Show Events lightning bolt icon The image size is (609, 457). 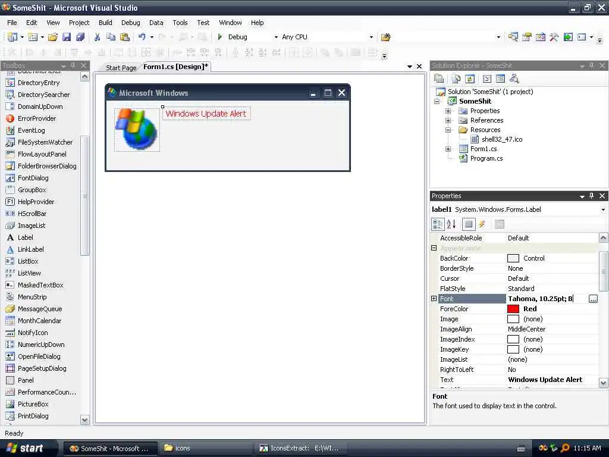pyautogui.click(x=482, y=224)
